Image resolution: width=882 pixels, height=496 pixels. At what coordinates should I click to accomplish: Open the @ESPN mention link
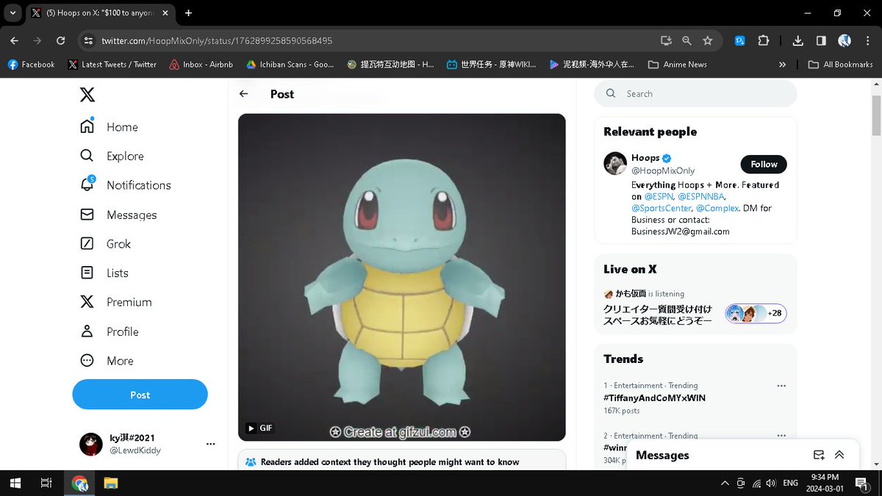(x=658, y=197)
